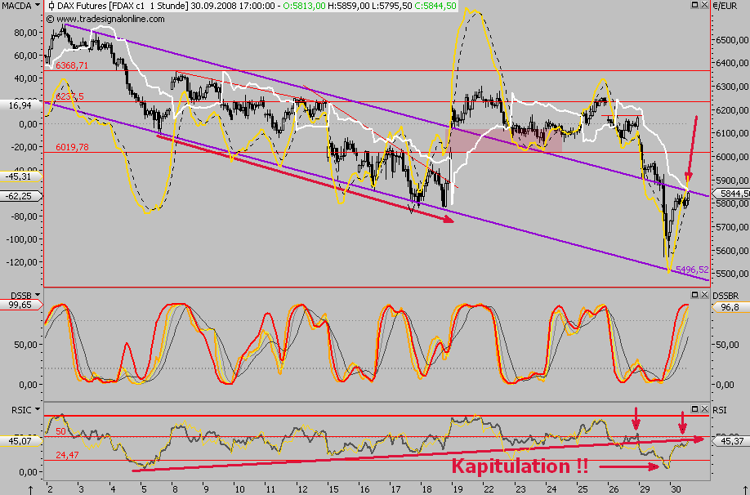The height and width of the screenshot is (495, 750).
Task: Select the -45,31 yellow value marker
Action: [21, 177]
